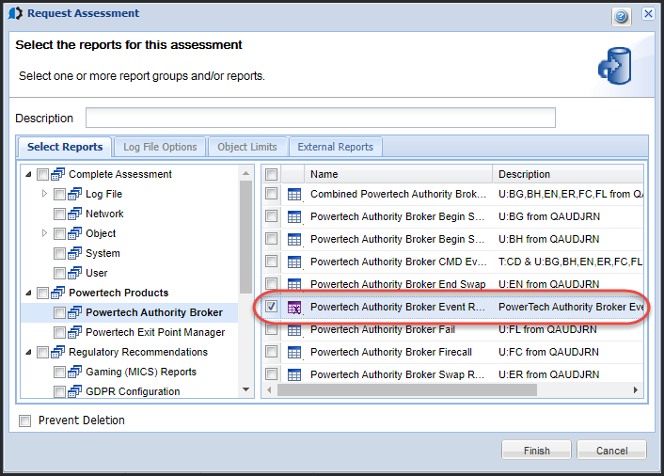Screen dimensions: 664x476
Task: Collapse the Powertech Products tree node
Action: [x=27, y=293]
